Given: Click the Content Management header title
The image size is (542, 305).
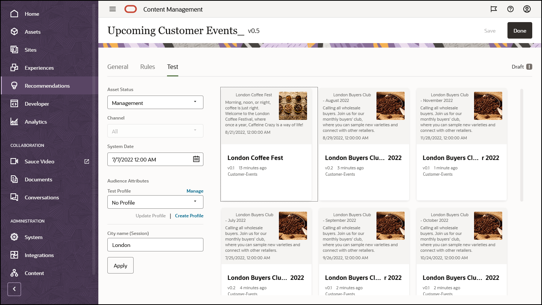Looking at the screenshot, I should [173, 9].
